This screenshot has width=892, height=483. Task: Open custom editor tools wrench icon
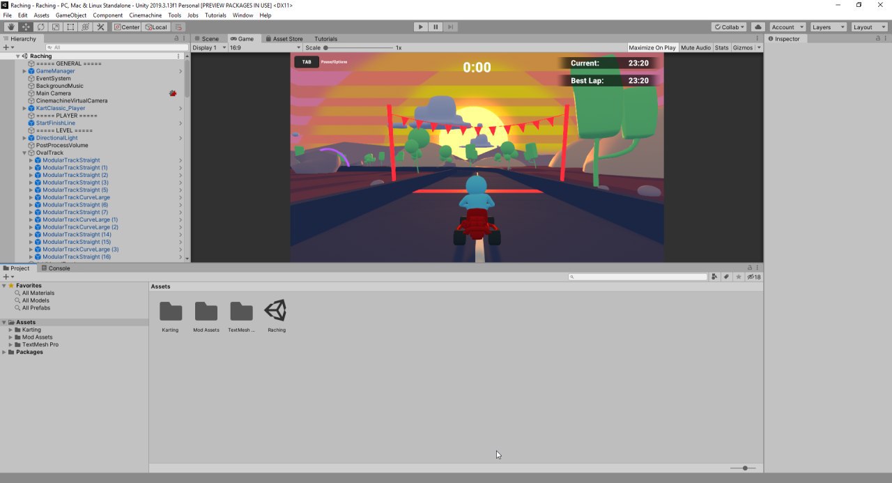pos(100,27)
